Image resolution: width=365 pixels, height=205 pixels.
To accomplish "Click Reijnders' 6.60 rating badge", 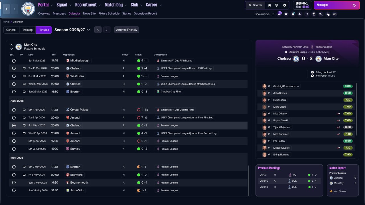I will coord(348,127).
